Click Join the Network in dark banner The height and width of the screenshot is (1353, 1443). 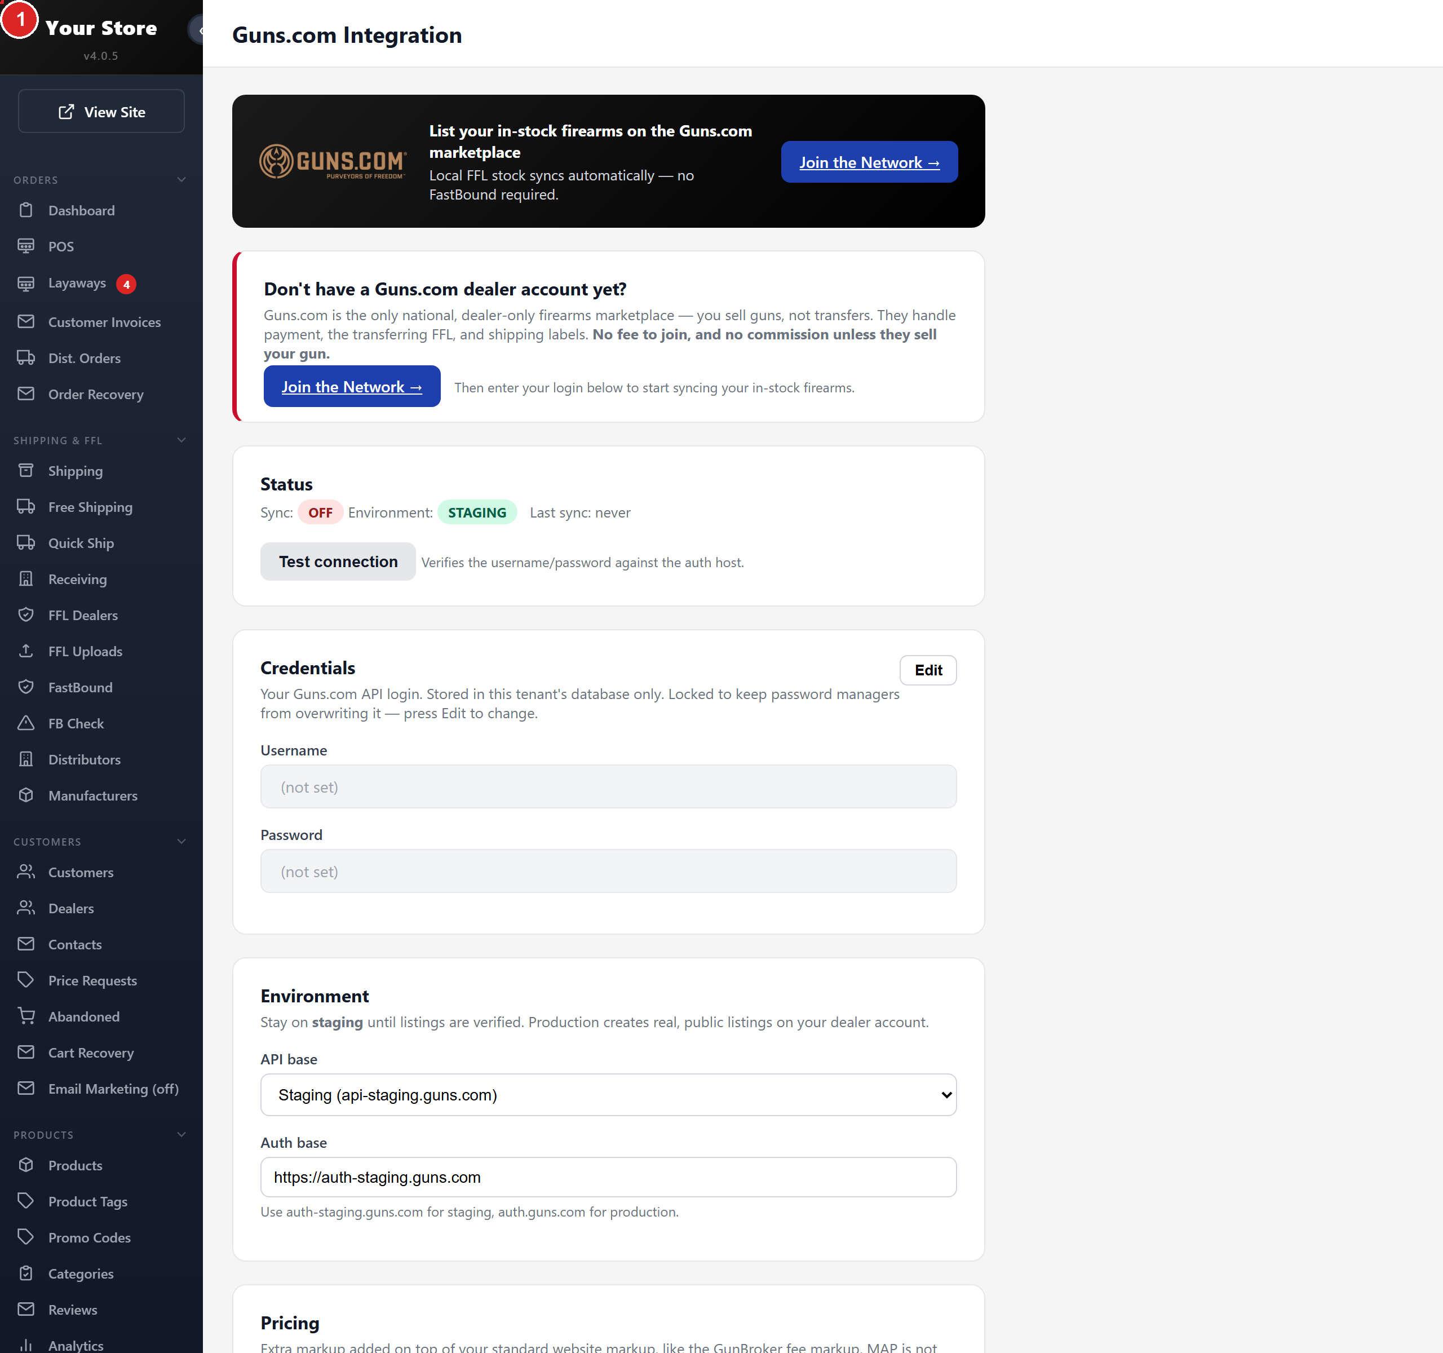869,162
